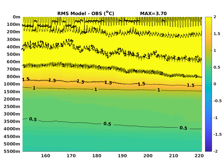Click the '2500m' depth axis label
This screenshot has height=168, width=224.
pos(12,107)
